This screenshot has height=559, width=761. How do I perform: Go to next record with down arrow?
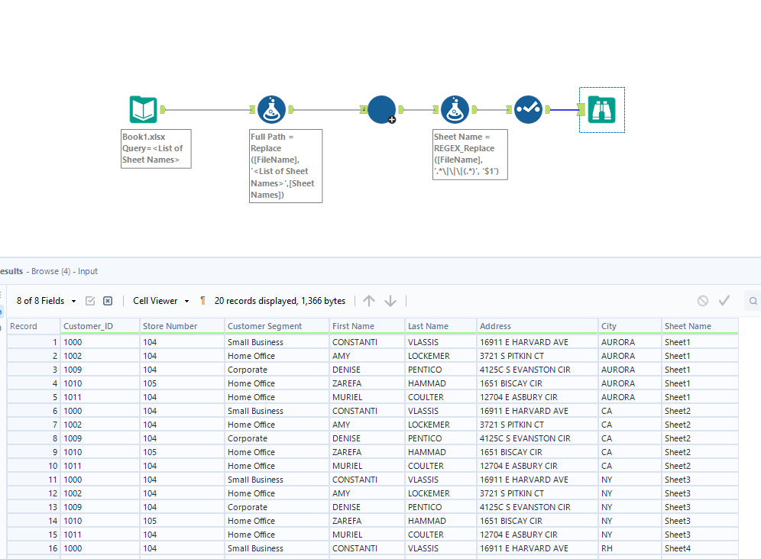(x=390, y=301)
